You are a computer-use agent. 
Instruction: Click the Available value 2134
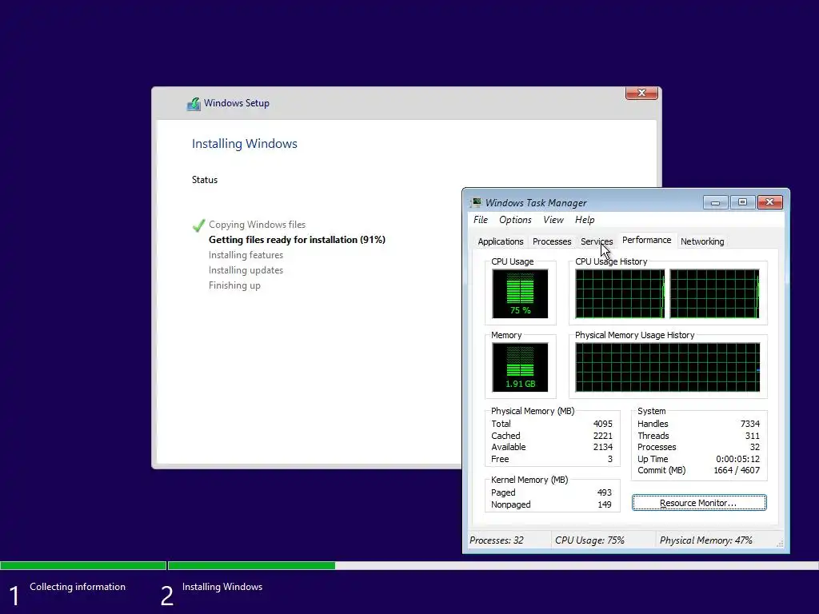(x=603, y=447)
